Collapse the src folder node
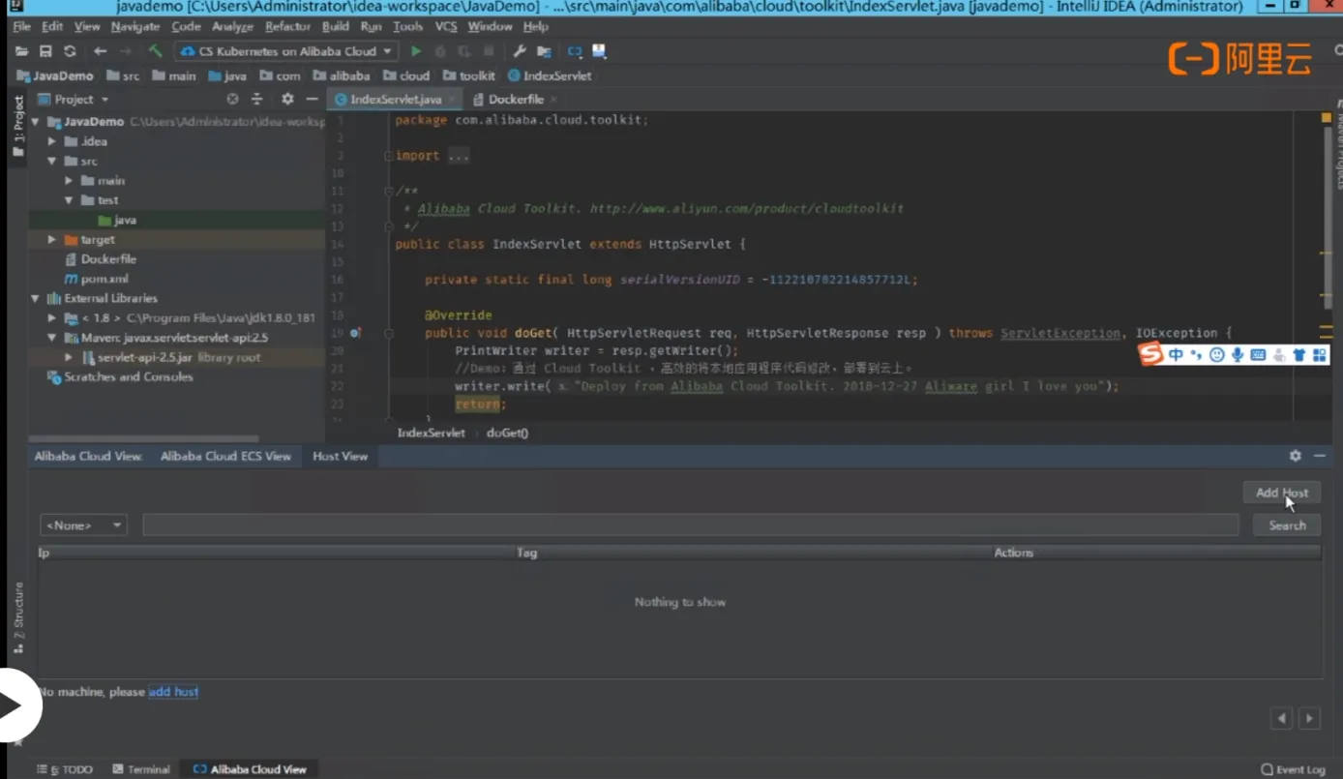Image resolution: width=1343 pixels, height=779 pixels. pyautogui.click(x=52, y=162)
